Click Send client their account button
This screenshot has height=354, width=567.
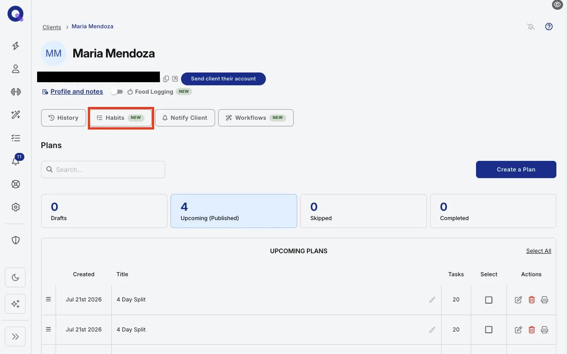223,79
